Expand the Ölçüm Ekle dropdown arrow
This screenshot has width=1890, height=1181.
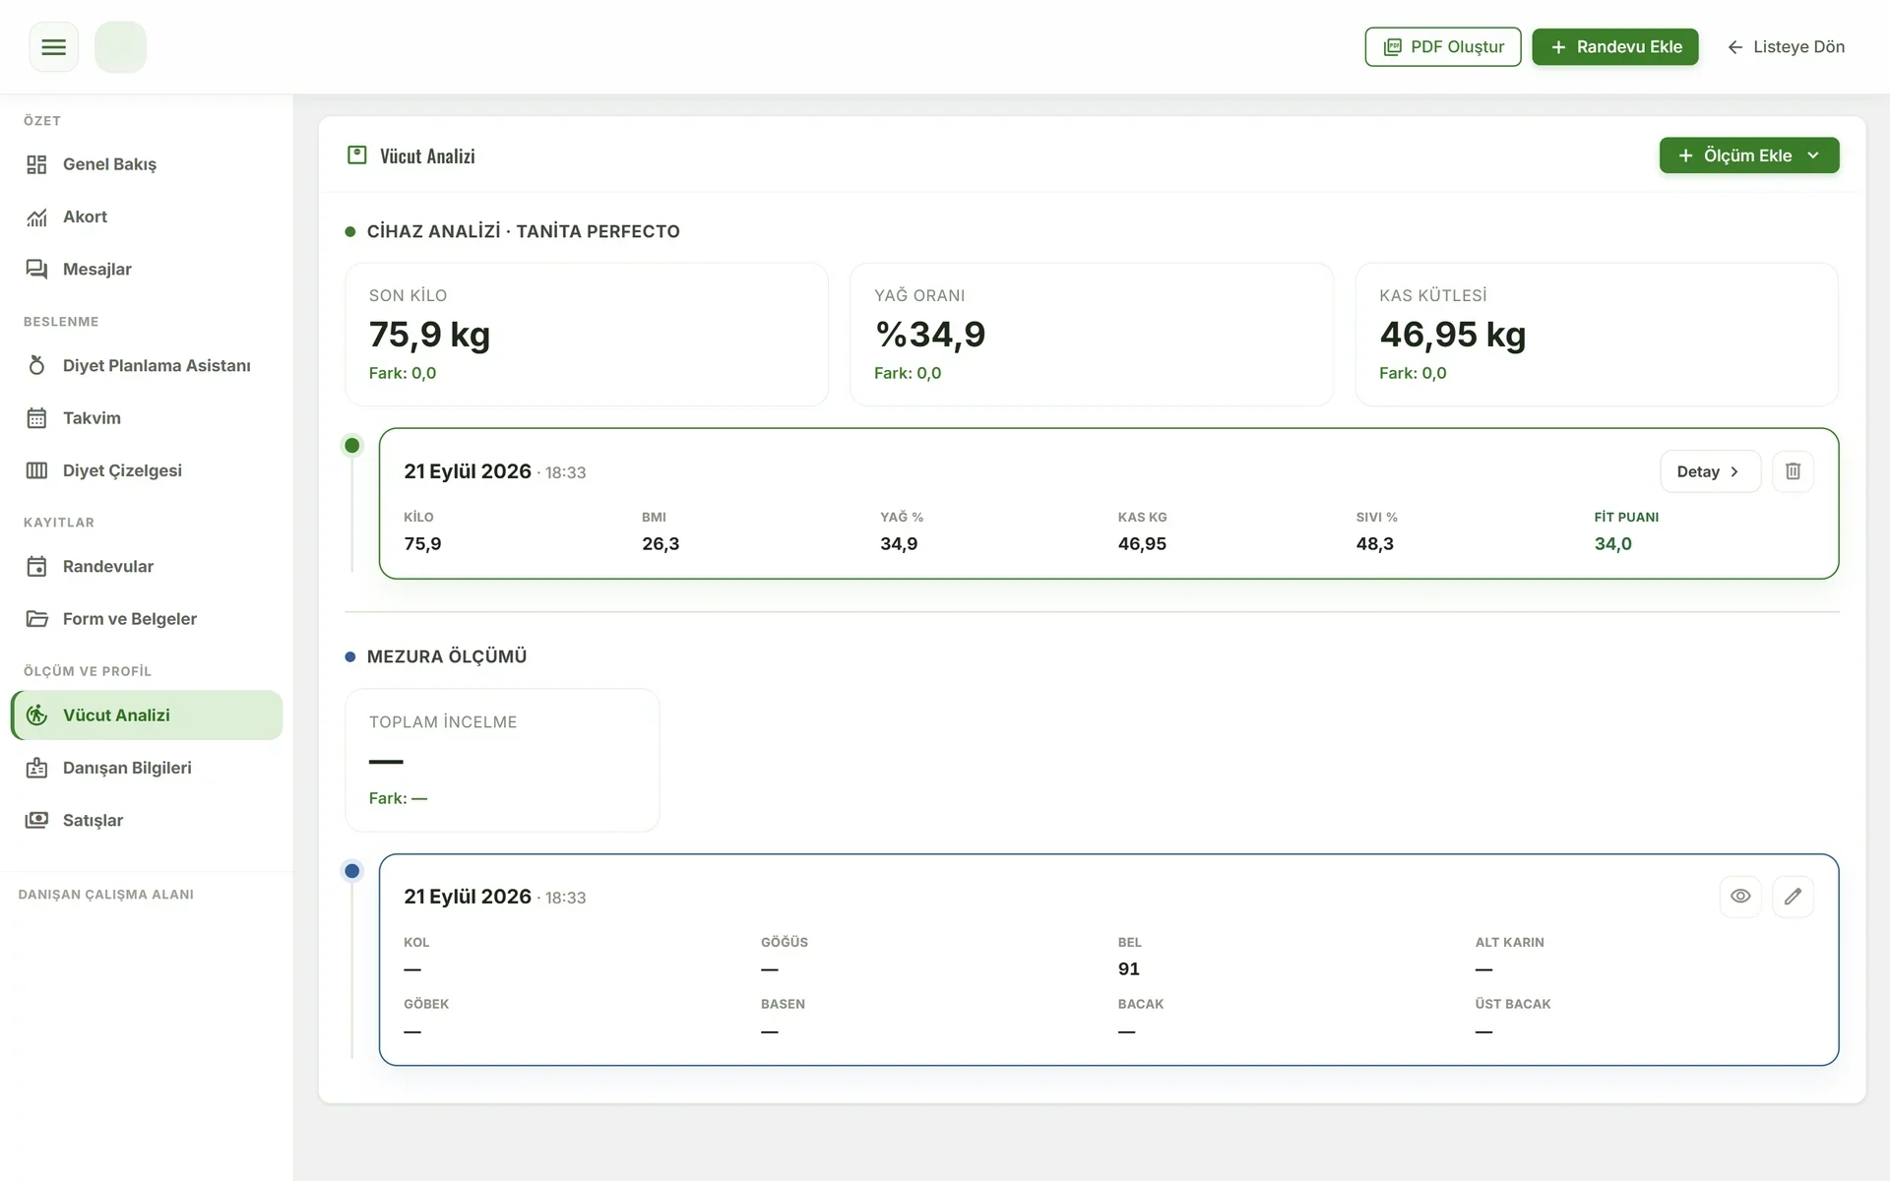1813,155
